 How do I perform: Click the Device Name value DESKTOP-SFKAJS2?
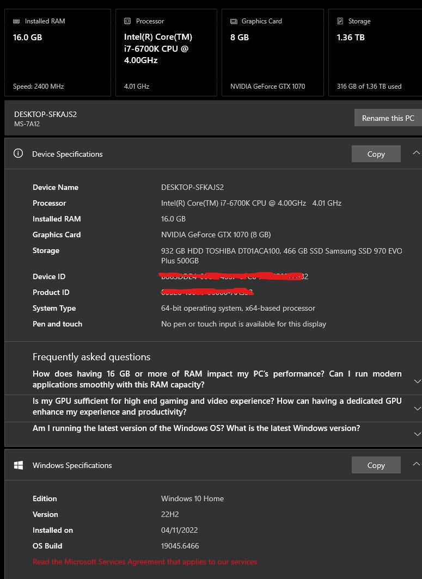coord(193,187)
